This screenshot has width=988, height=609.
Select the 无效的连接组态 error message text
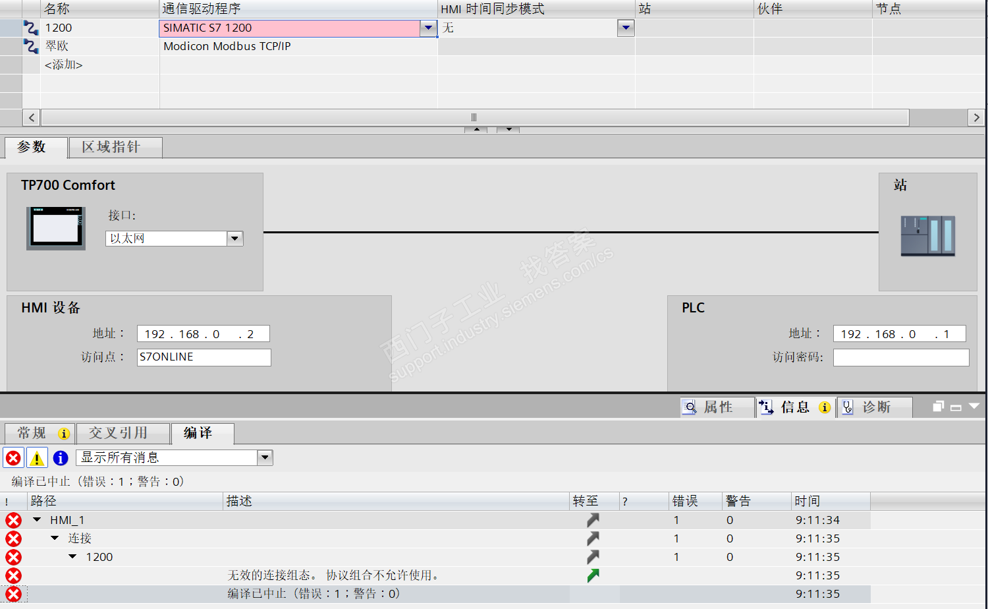[333, 575]
